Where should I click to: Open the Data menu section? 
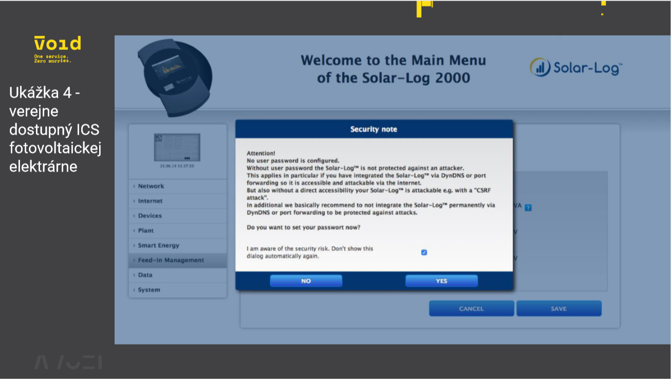point(177,275)
